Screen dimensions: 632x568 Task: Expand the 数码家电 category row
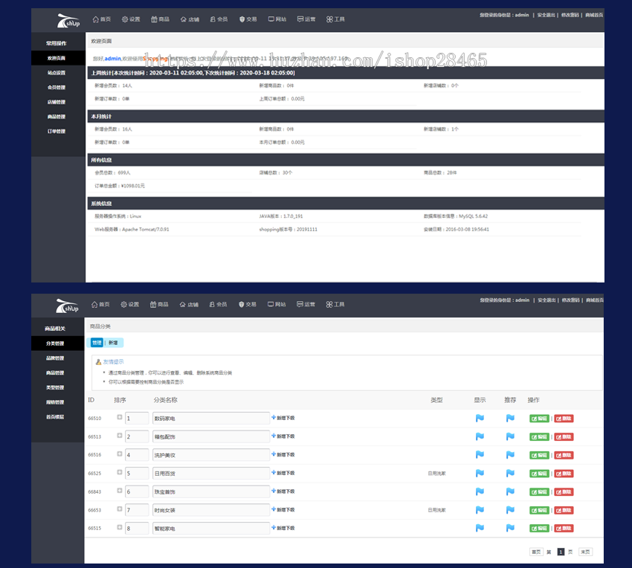(120, 417)
